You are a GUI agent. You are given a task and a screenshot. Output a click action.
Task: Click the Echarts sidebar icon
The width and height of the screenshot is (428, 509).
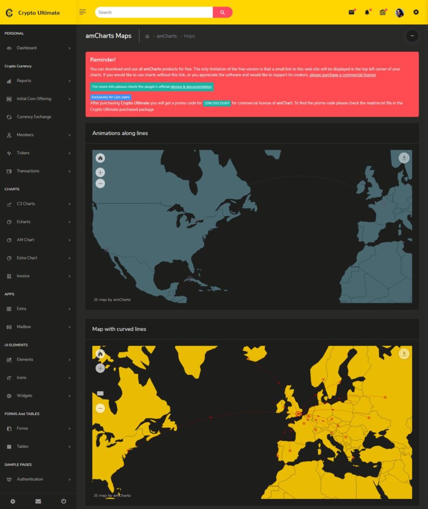tap(9, 222)
